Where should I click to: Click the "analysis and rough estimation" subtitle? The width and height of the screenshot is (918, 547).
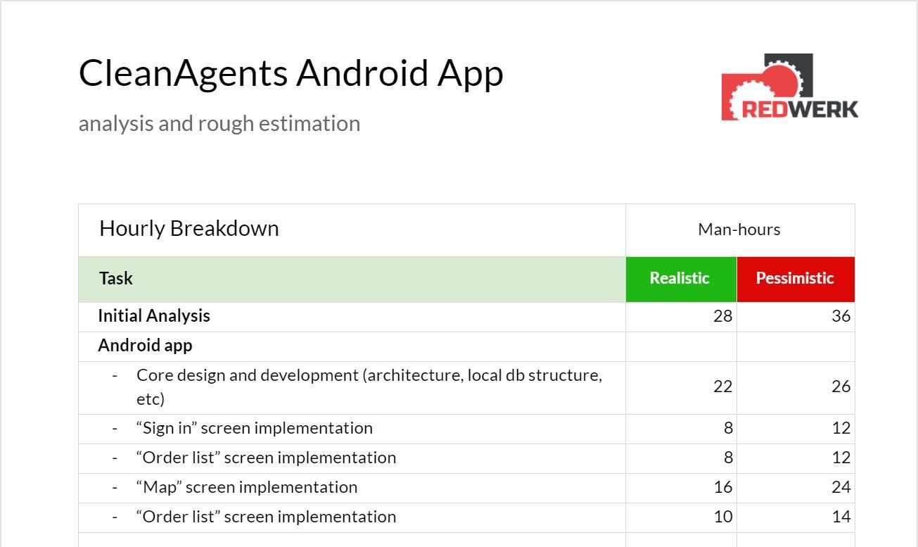[x=219, y=123]
